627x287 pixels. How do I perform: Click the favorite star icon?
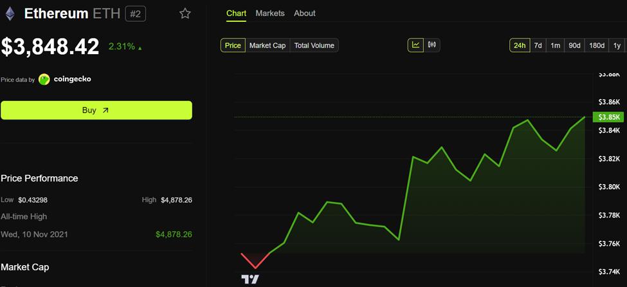(x=185, y=14)
